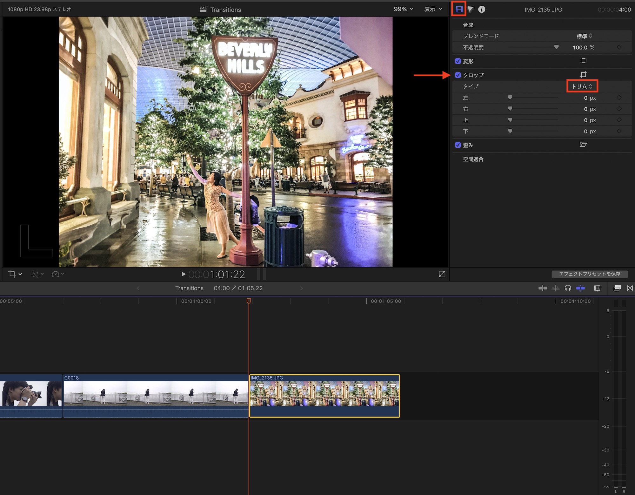Uncheck the クロップ checkbox
635x495 pixels.
(458, 75)
